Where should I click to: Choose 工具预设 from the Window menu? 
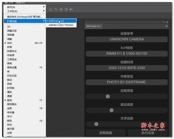tap(25, 59)
